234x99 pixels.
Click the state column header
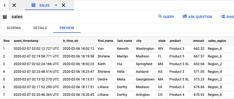(x=162, y=41)
